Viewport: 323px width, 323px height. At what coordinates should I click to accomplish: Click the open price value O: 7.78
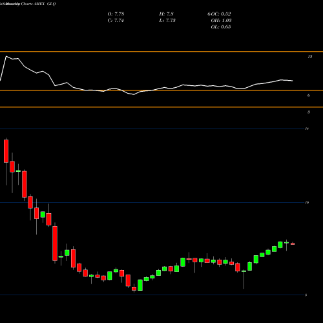pyautogui.click(x=116, y=14)
